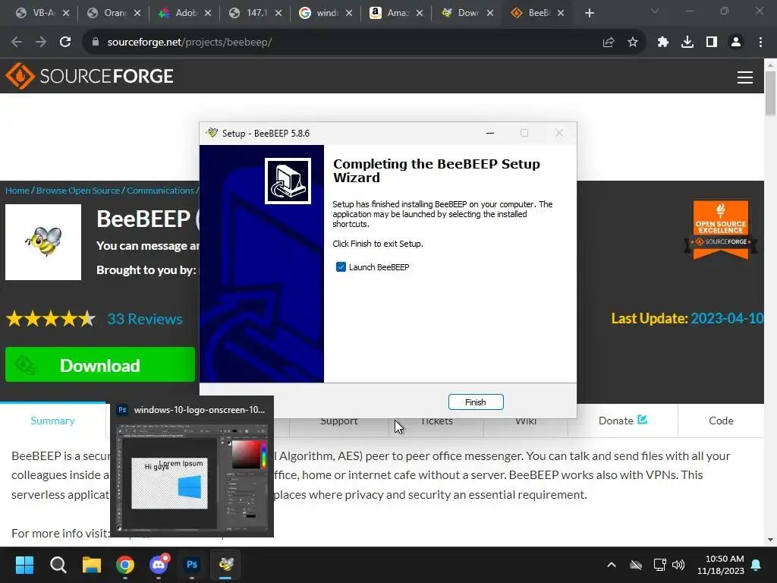Click Chrome icon in taskbar
The height and width of the screenshot is (583, 777).
point(125,565)
